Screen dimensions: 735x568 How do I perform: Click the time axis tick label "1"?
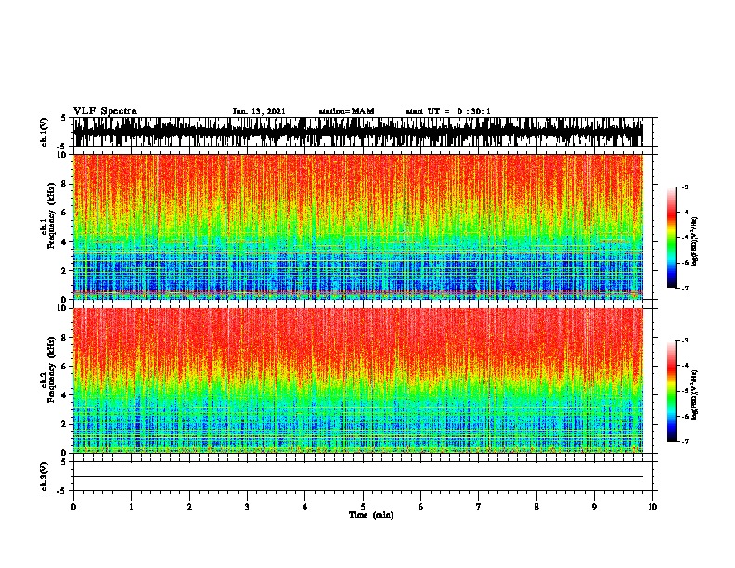(x=131, y=507)
